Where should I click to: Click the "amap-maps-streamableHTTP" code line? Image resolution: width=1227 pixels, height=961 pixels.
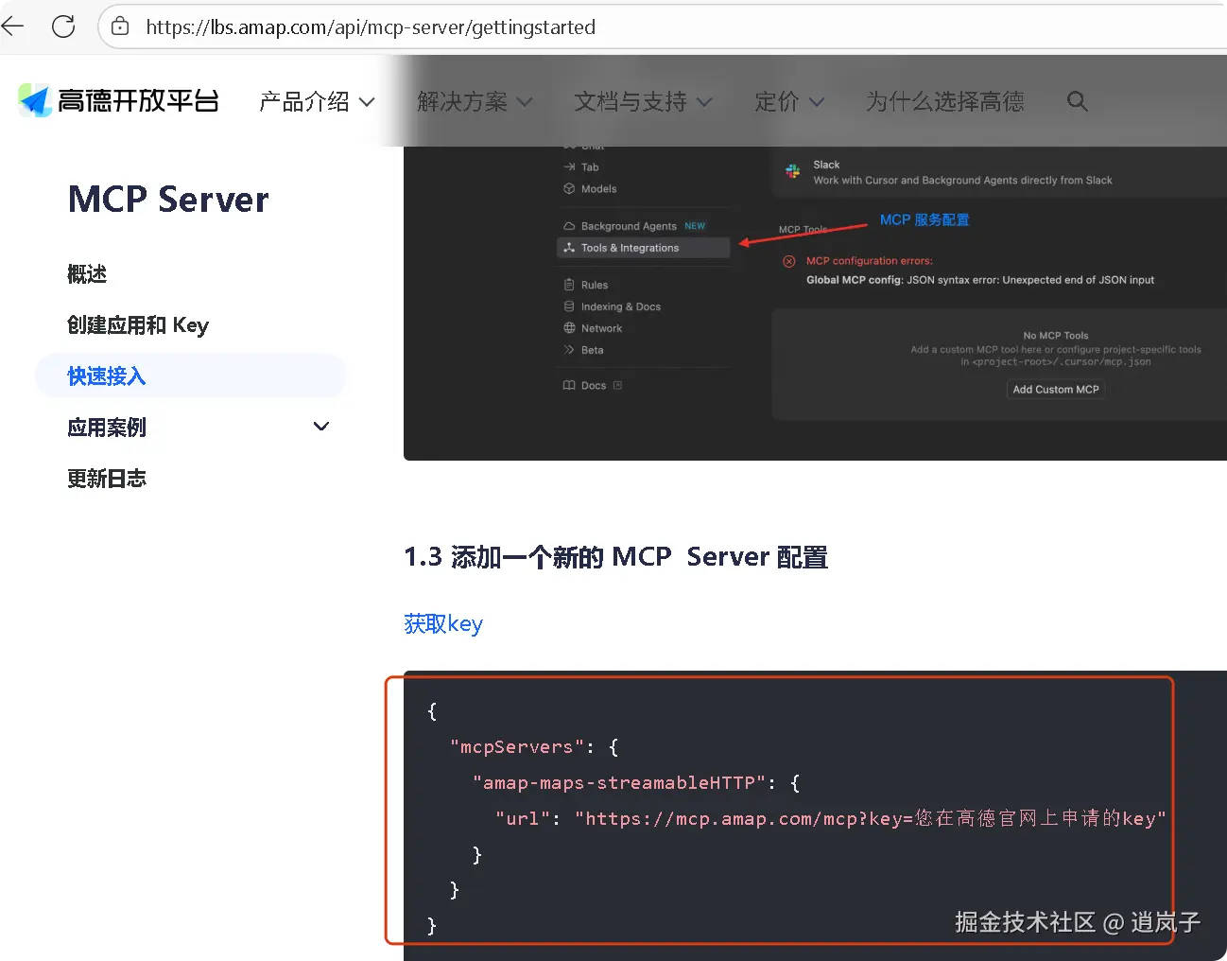[x=636, y=783]
